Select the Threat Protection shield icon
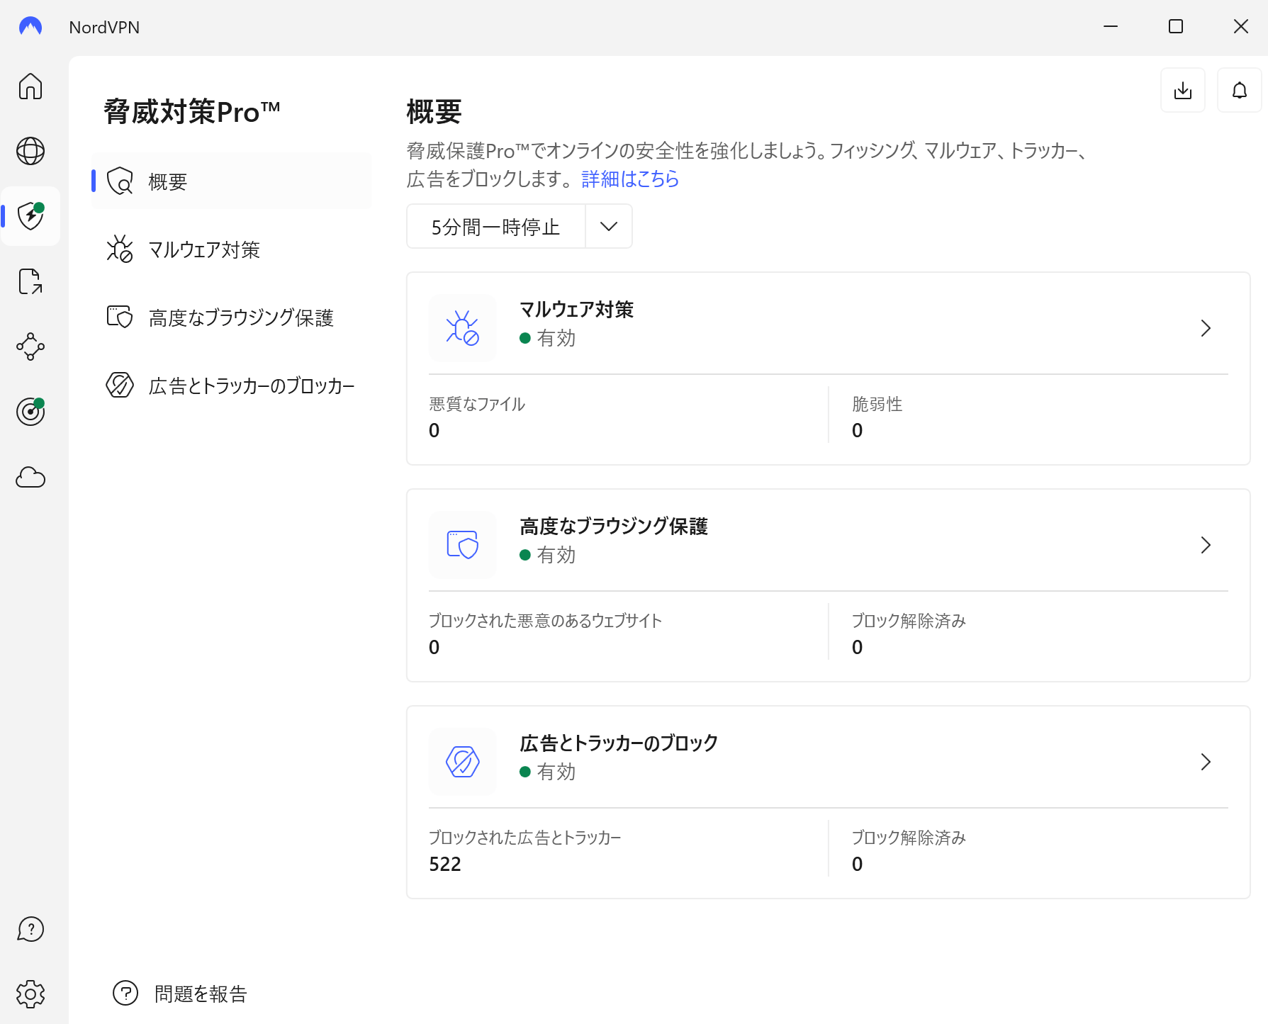1268x1024 pixels. pos(30,216)
